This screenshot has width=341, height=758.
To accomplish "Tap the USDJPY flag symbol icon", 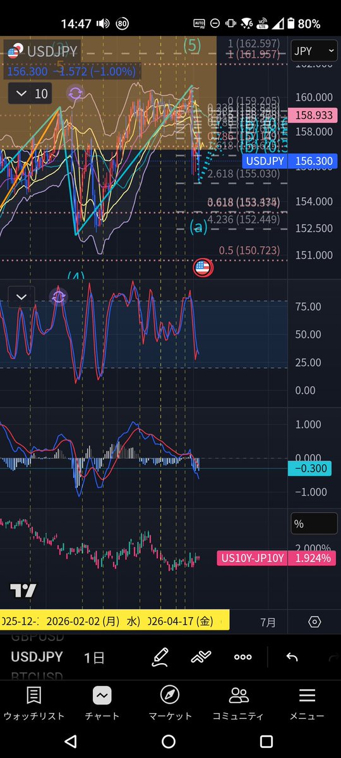I will (15, 51).
